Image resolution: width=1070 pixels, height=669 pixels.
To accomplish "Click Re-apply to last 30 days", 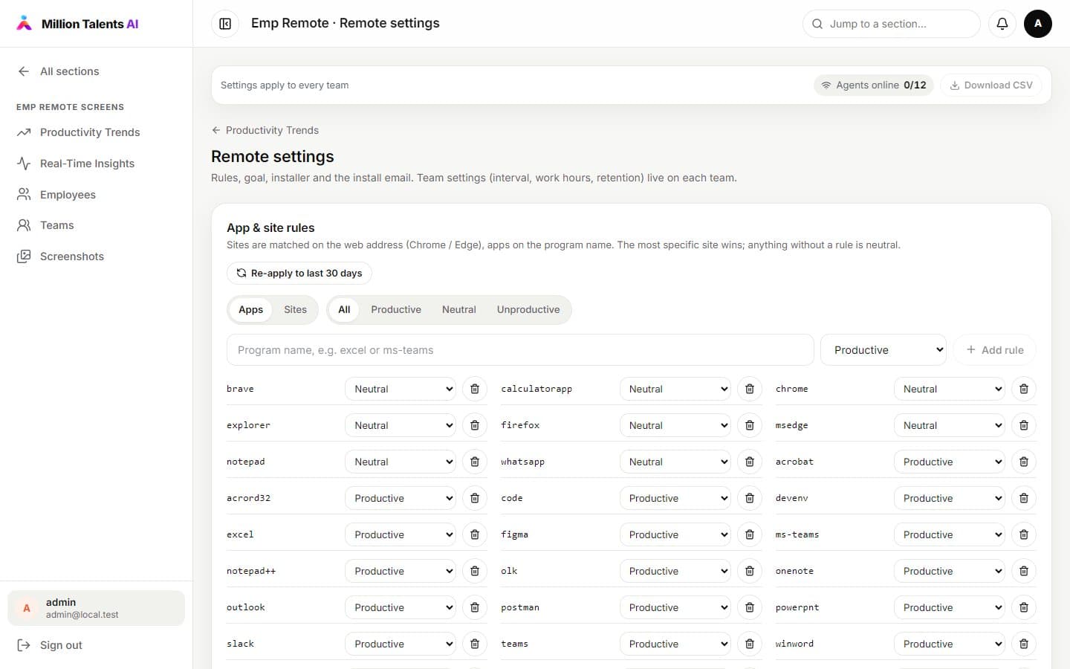I will (x=299, y=274).
